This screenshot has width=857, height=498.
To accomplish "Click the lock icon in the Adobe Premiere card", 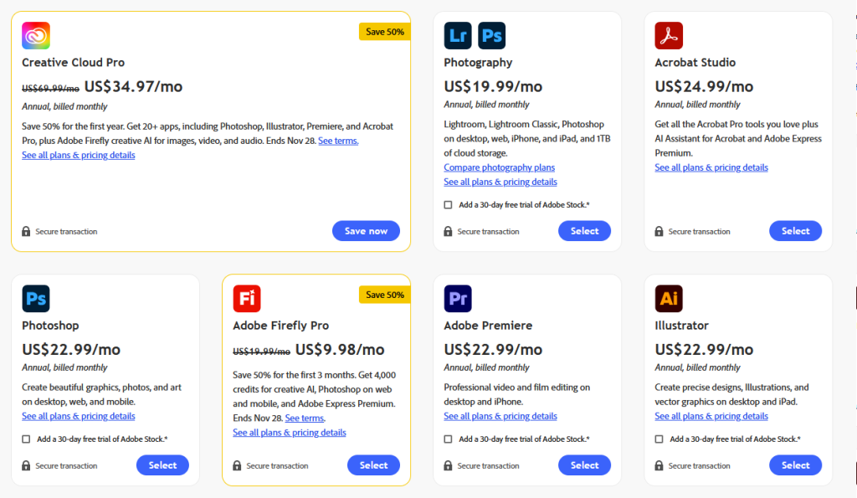I will [x=448, y=465].
